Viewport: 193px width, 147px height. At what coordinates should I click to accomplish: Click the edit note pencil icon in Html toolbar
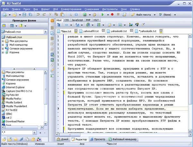[x=143, y=25]
